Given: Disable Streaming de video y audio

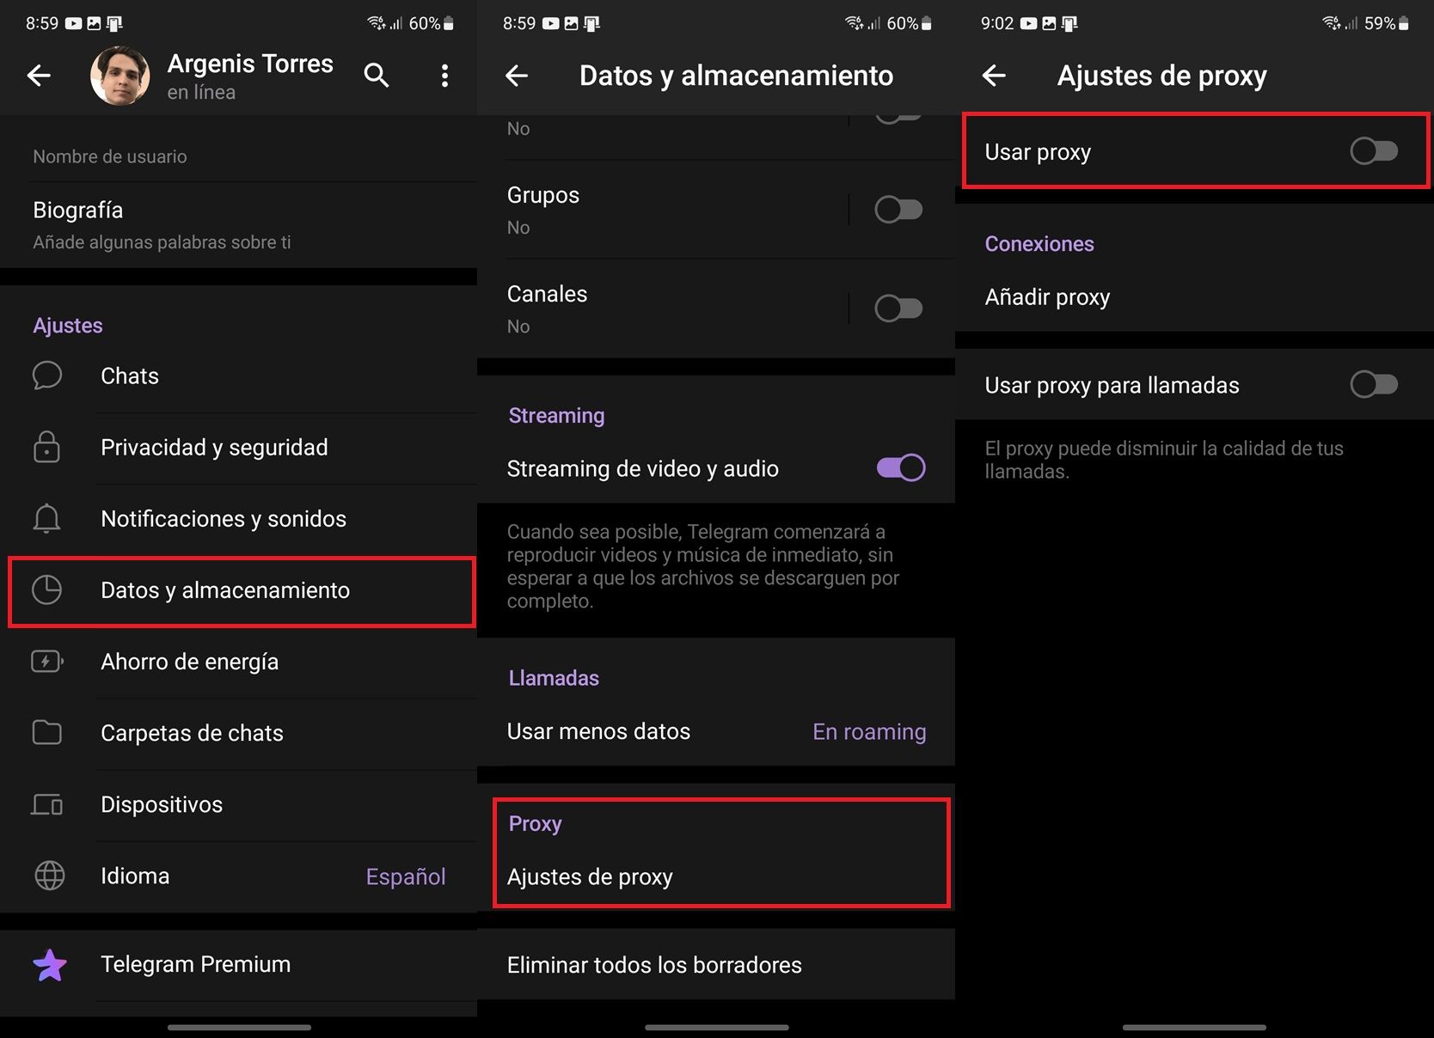Looking at the screenshot, I should [898, 468].
